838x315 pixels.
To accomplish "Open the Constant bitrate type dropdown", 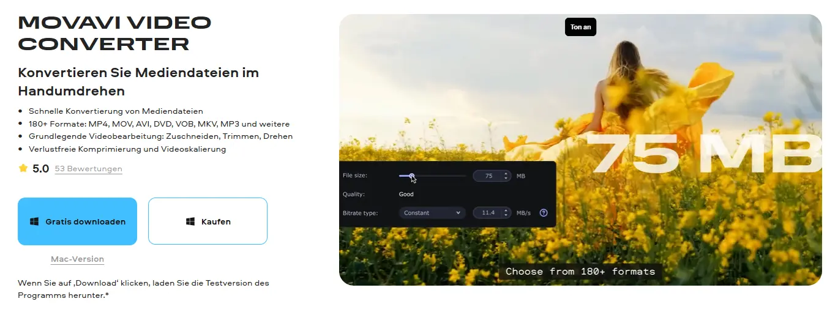I will coord(432,213).
